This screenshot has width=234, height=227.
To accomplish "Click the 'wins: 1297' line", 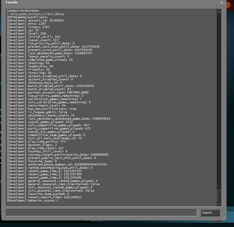I will [26, 24].
